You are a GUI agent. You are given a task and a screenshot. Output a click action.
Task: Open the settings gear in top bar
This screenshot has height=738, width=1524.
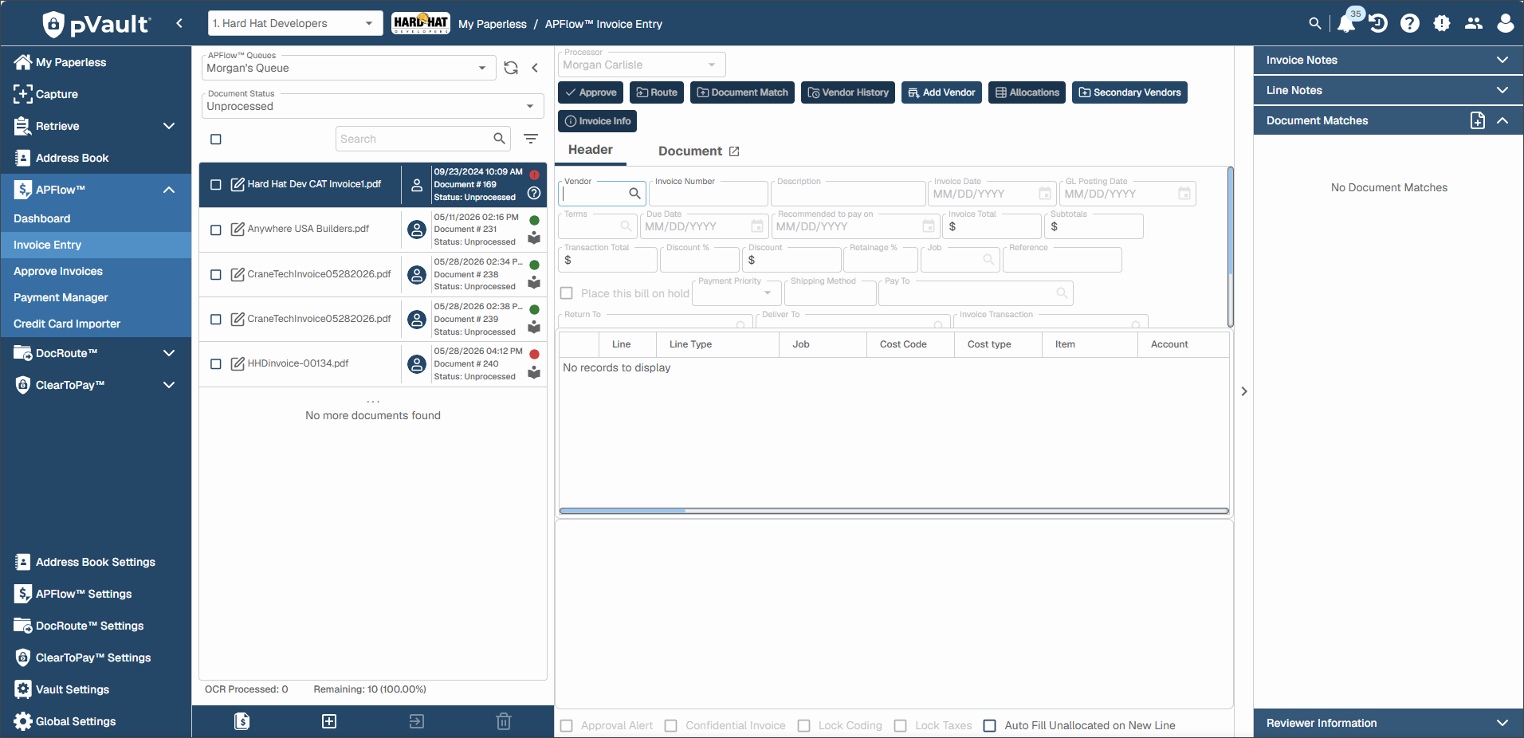(1442, 24)
